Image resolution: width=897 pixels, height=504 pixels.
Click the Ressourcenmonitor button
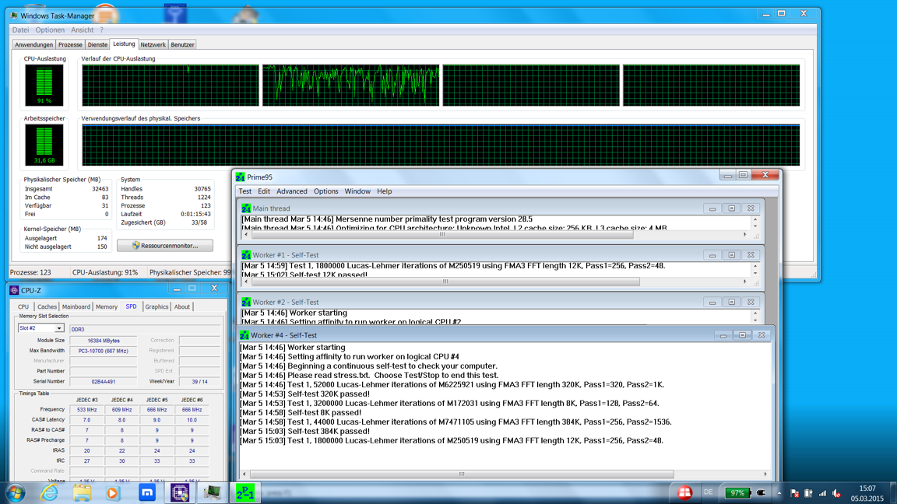[x=165, y=246]
